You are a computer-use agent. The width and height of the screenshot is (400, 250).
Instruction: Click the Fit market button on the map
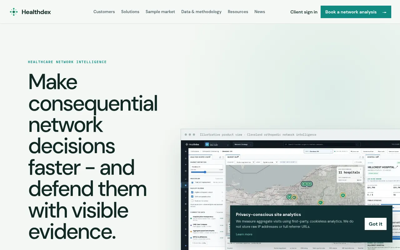[358, 162]
